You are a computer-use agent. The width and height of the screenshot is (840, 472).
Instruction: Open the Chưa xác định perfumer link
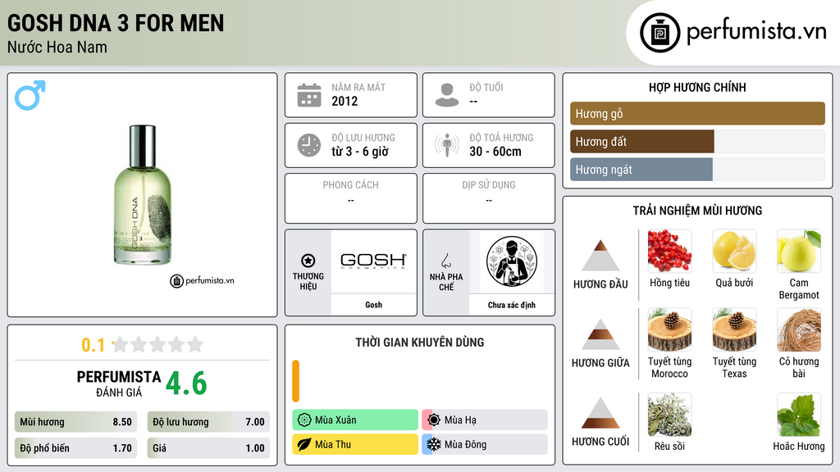pyautogui.click(x=512, y=305)
